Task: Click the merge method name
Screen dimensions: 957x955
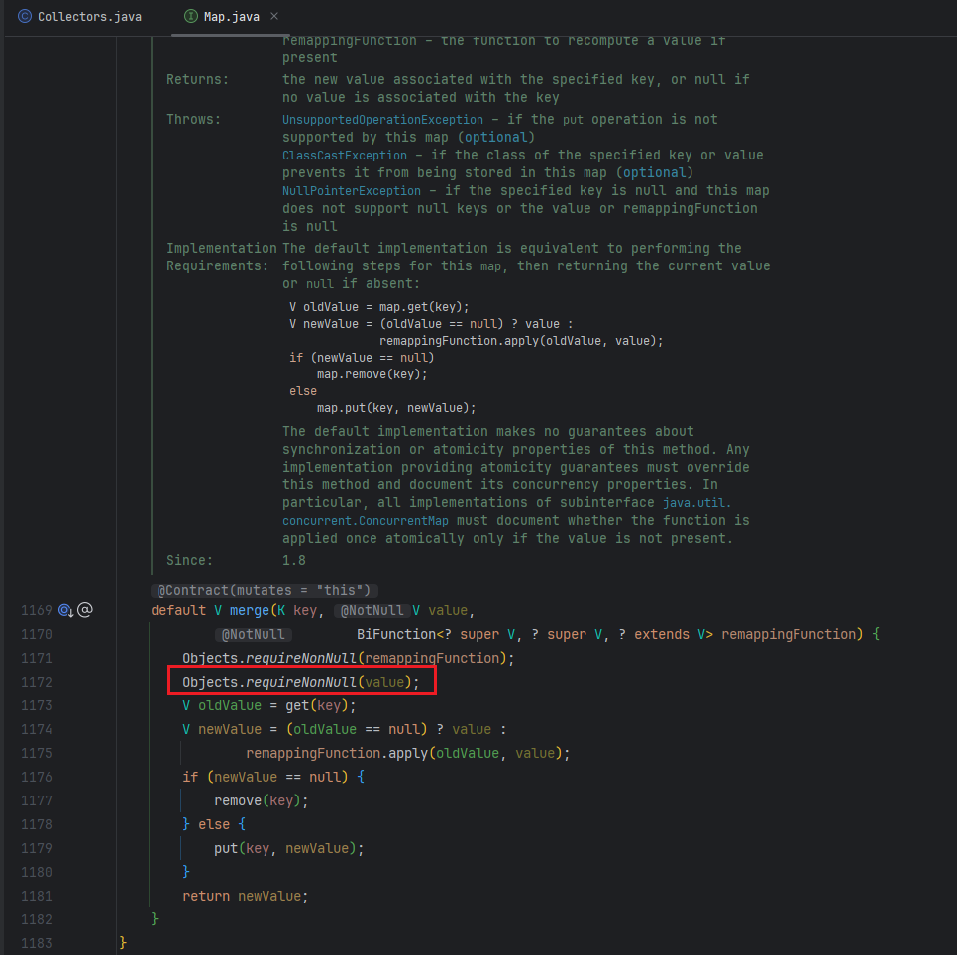Action: pyautogui.click(x=249, y=610)
